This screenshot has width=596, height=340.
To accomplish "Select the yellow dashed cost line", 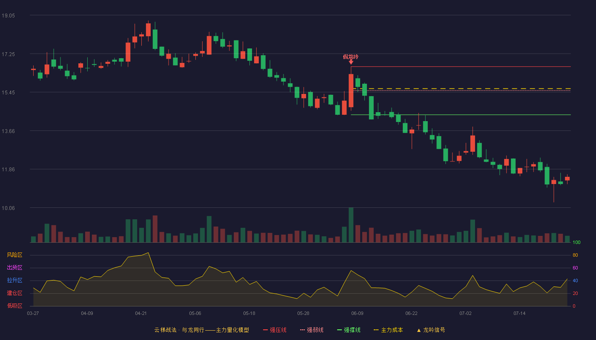I will pyautogui.click(x=461, y=88).
